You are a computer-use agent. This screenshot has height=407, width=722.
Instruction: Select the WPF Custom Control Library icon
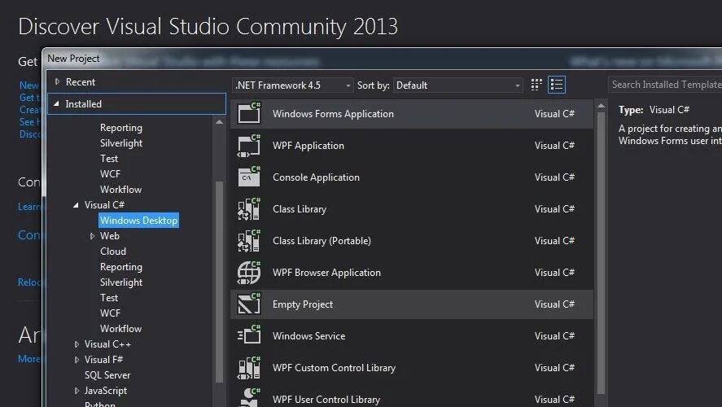[249, 367]
